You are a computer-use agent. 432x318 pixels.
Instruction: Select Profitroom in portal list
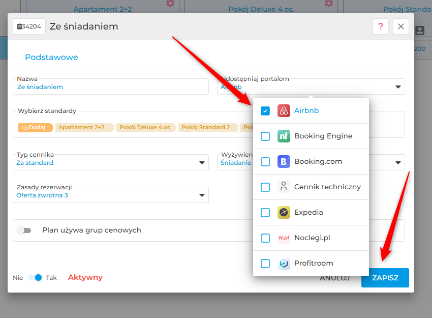point(311,264)
